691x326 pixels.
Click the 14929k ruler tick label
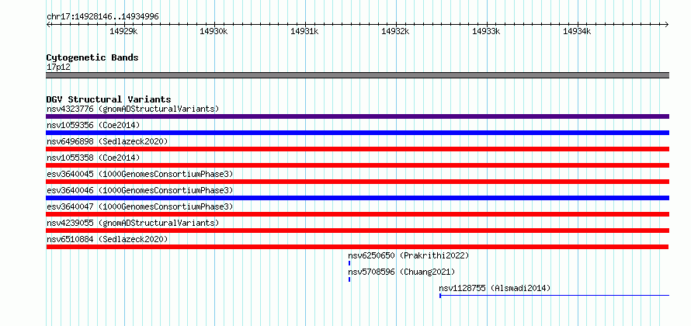click(x=123, y=31)
